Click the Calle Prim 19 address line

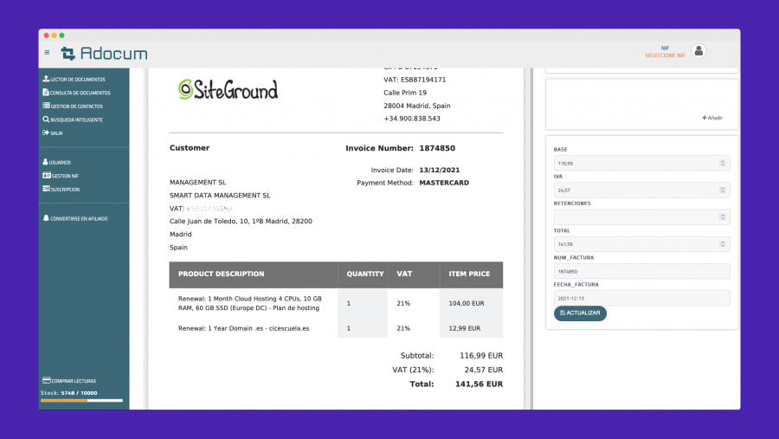405,93
